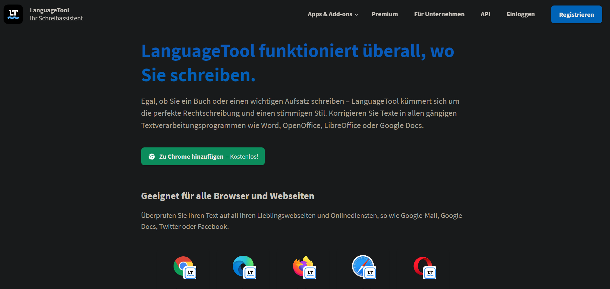Open the Safari extension icon
The width and height of the screenshot is (610, 289).
(x=364, y=267)
